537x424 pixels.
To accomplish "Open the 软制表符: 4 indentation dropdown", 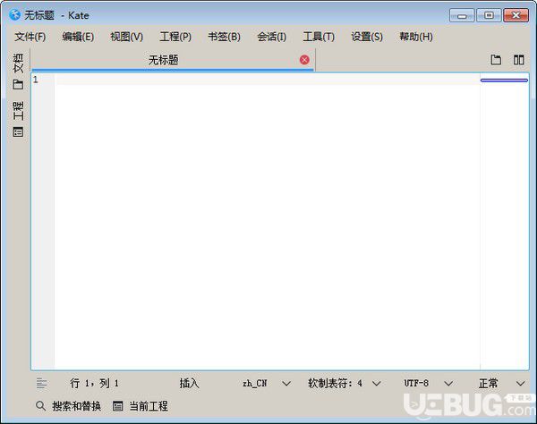I will [x=345, y=383].
